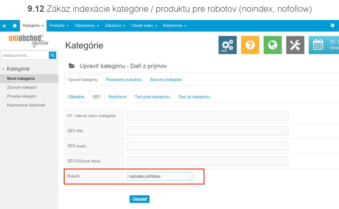
Task: Open the Nastavenia dropdown menu
Action: (x=174, y=25)
